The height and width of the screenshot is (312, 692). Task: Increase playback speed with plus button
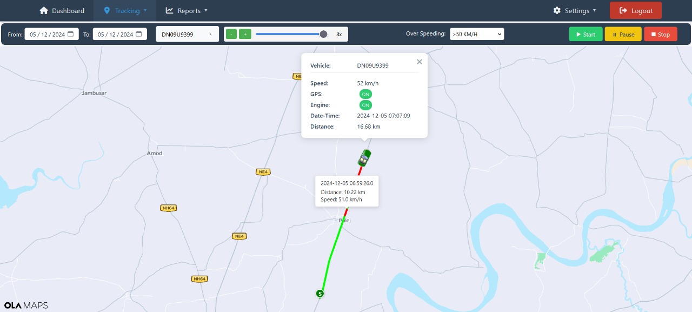pyautogui.click(x=245, y=34)
